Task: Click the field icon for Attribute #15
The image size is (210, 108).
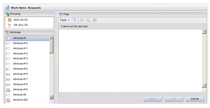Action: click(x=8, y=69)
